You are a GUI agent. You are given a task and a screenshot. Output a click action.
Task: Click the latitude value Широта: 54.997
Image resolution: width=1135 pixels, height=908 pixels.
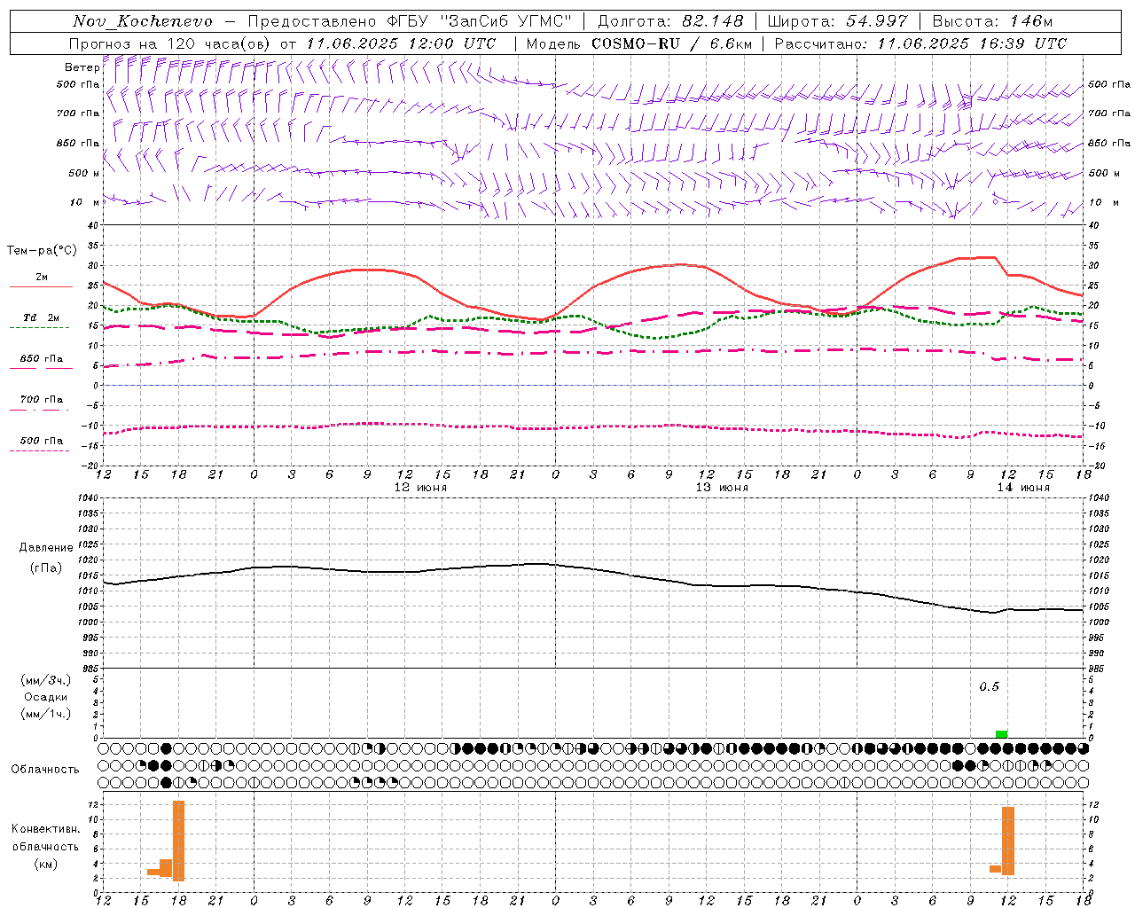tap(838, 21)
